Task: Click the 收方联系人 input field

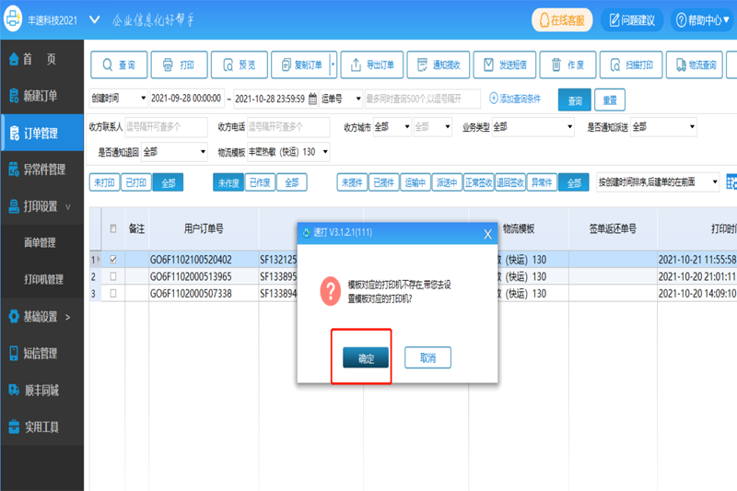Action: coord(166,127)
